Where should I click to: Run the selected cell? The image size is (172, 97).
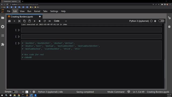pos(35,21)
